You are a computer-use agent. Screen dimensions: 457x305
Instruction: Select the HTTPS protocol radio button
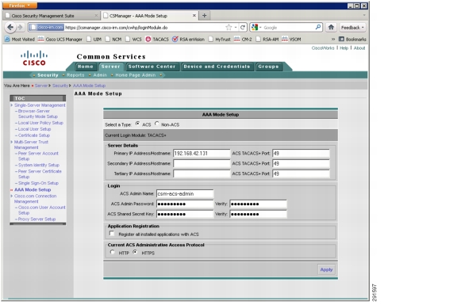[135, 252]
